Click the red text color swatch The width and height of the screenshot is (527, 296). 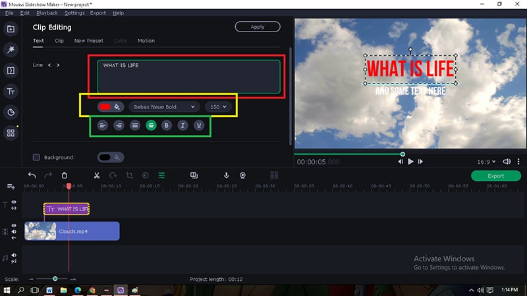pos(105,107)
